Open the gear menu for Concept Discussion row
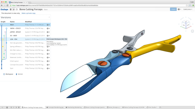The image size is (195, 109). tap(48, 65)
